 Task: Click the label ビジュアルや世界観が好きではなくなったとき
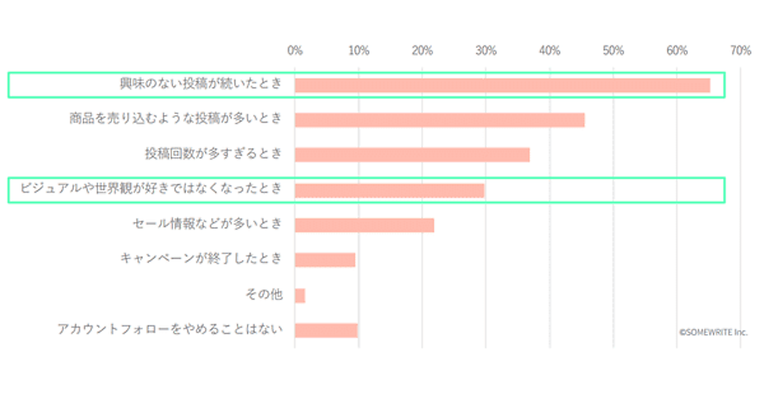150,188
